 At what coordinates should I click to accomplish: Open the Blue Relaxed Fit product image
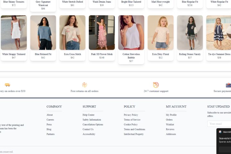click(43, 33)
